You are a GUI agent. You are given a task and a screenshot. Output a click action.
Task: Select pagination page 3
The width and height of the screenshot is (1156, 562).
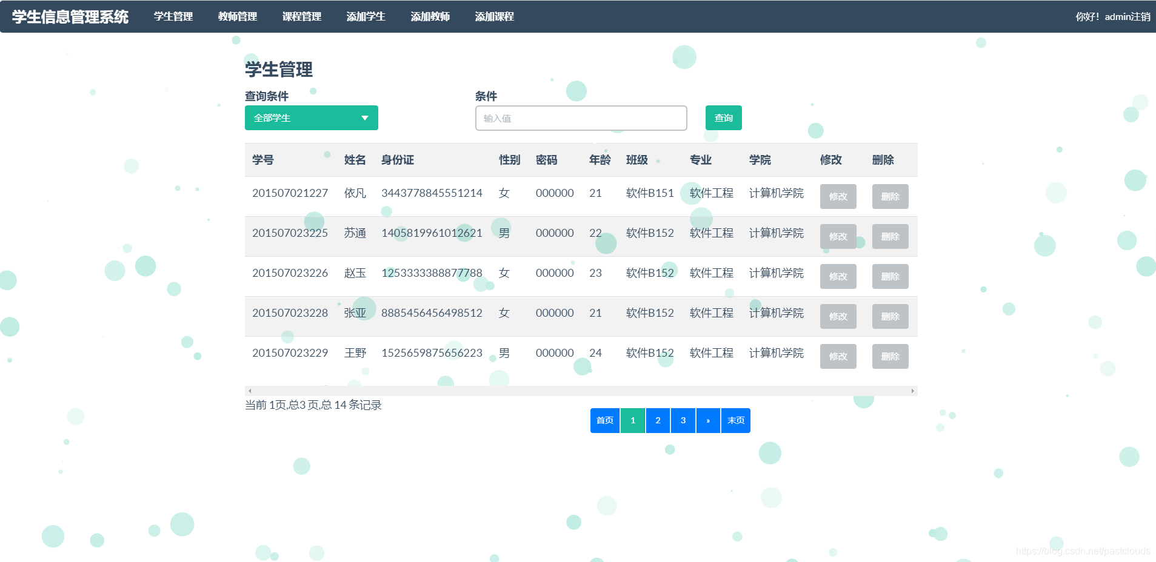coord(683,420)
